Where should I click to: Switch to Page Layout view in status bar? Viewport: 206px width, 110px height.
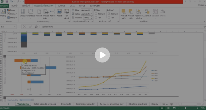(x=168, y=108)
